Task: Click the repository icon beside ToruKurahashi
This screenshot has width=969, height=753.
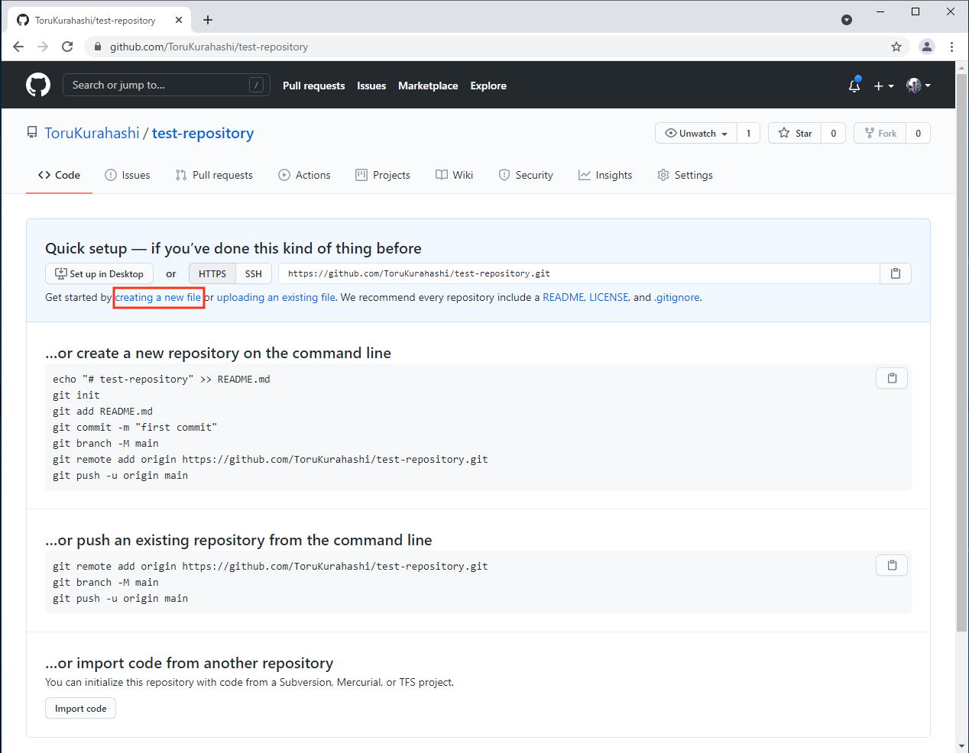Action: [x=32, y=133]
